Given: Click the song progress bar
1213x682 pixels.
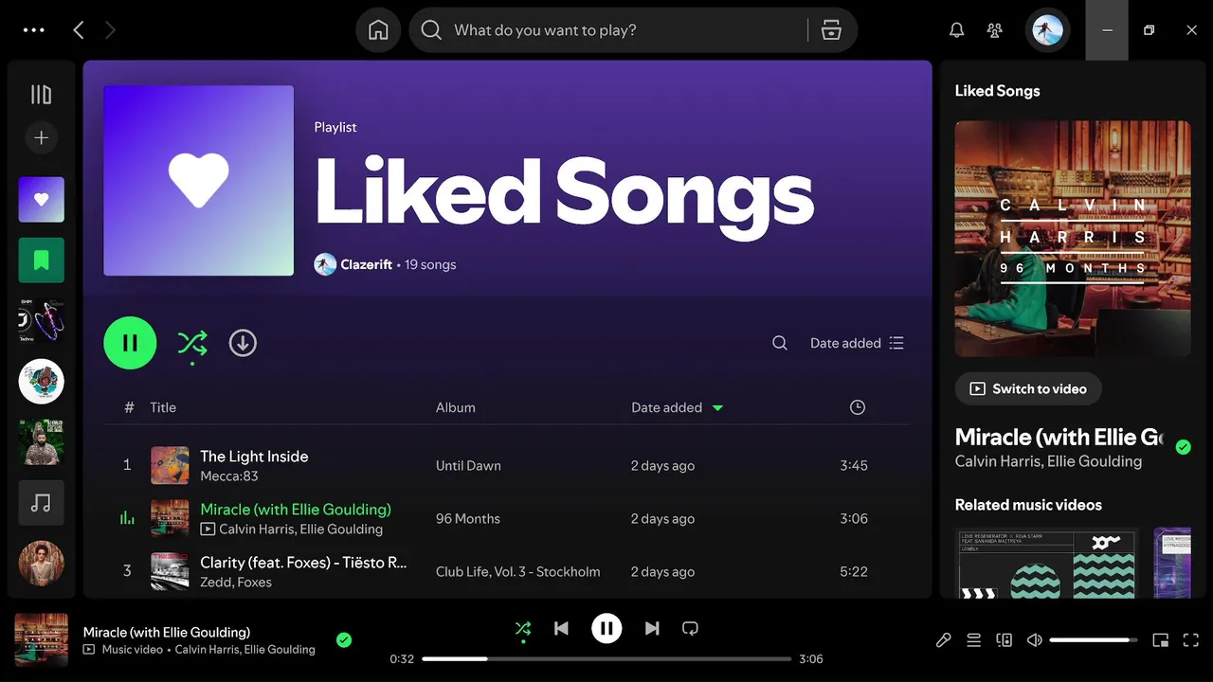Looking at the screenshot, I should coord(606,658).
